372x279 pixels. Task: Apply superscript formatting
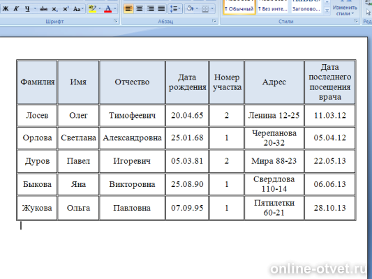pyautogui.click(x=66, y=9)
